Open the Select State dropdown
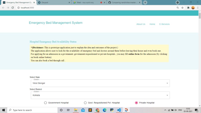The width and height of the screenshot is (201, 113). click(x=100, y=83)
